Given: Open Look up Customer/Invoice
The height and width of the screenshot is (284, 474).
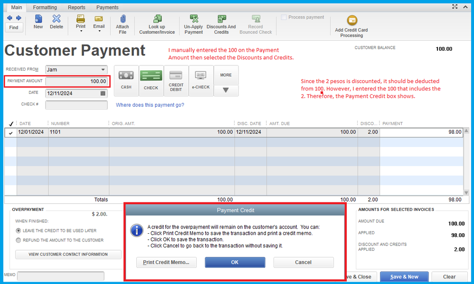Looking at the screenshot, I should click(x=157, y=25).
